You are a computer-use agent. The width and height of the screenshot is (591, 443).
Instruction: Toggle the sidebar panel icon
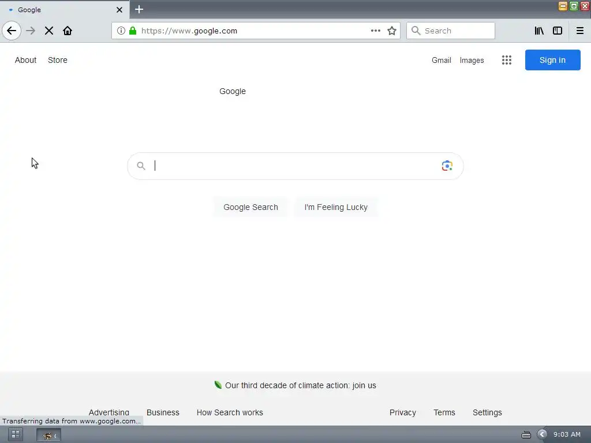click(558, 31)
